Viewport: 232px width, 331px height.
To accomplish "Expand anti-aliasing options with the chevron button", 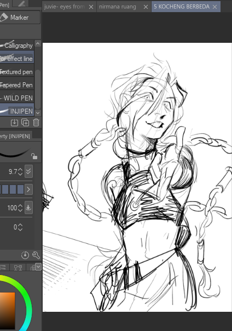I will (28, 189).
